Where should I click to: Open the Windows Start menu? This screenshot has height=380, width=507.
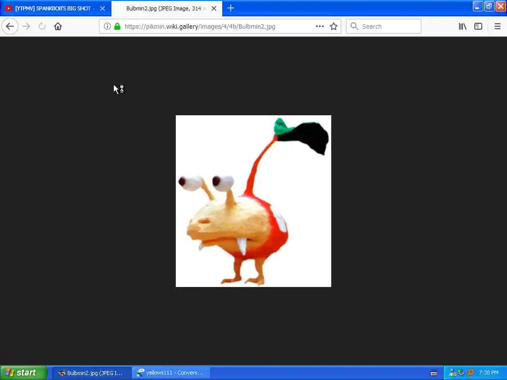pyautogui.click(x=23, y=373)
